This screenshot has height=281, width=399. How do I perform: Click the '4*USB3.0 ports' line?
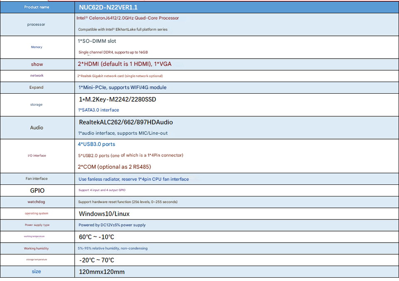[96, 144]
